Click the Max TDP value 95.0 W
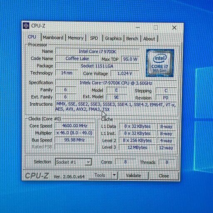Screen dimensions: 213x213 coord(130,59)
